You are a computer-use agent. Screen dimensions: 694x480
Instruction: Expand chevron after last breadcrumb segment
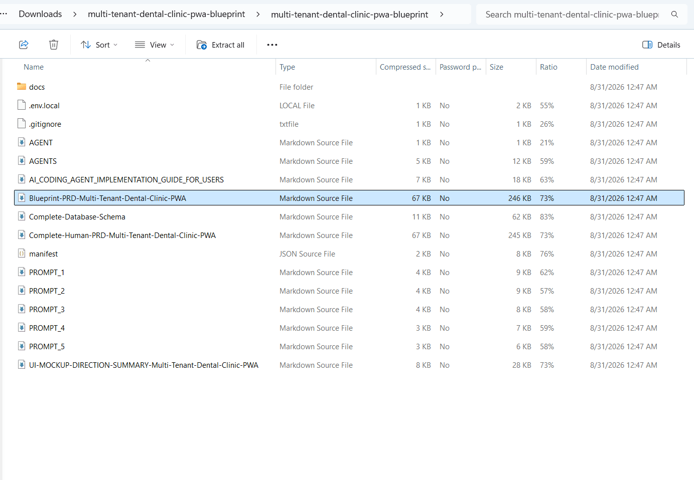pos(442,14)
